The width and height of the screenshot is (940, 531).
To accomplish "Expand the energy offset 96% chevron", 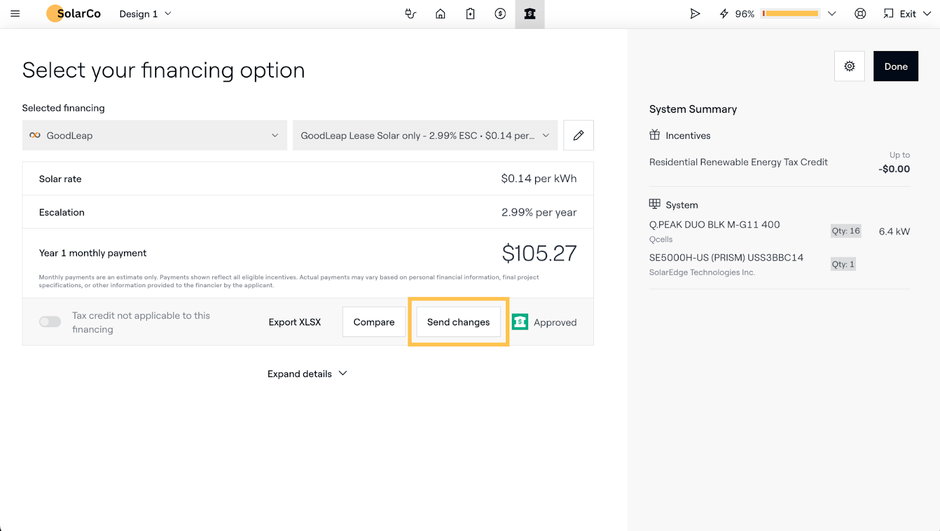I will [x=832, y=14].
